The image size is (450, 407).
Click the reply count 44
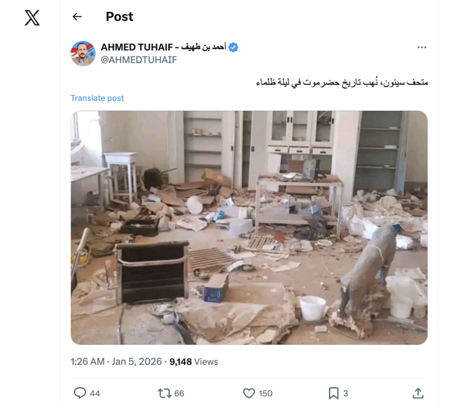click(95, 393)
